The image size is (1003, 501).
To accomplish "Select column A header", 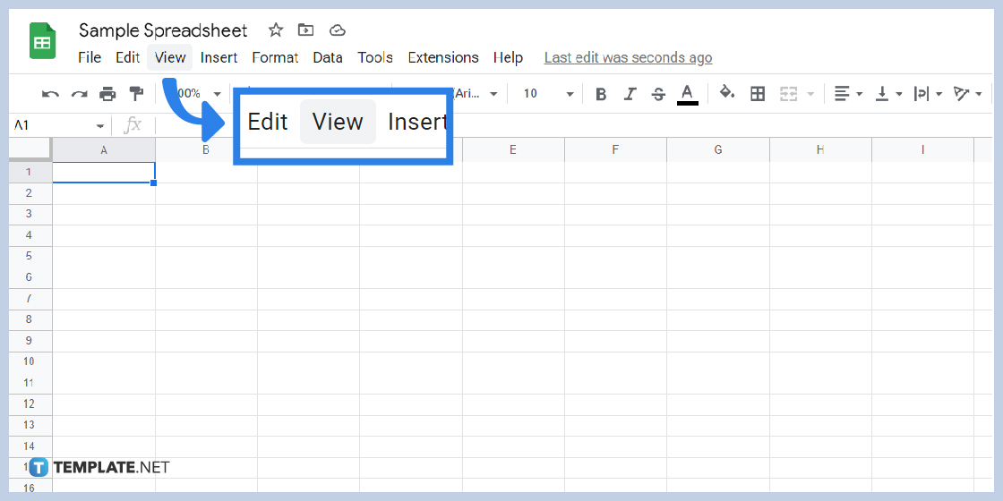I will (104, 149).
